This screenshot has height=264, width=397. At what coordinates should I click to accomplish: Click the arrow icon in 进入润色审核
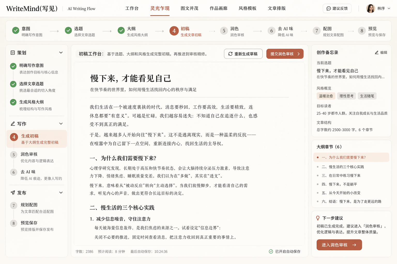354,245
